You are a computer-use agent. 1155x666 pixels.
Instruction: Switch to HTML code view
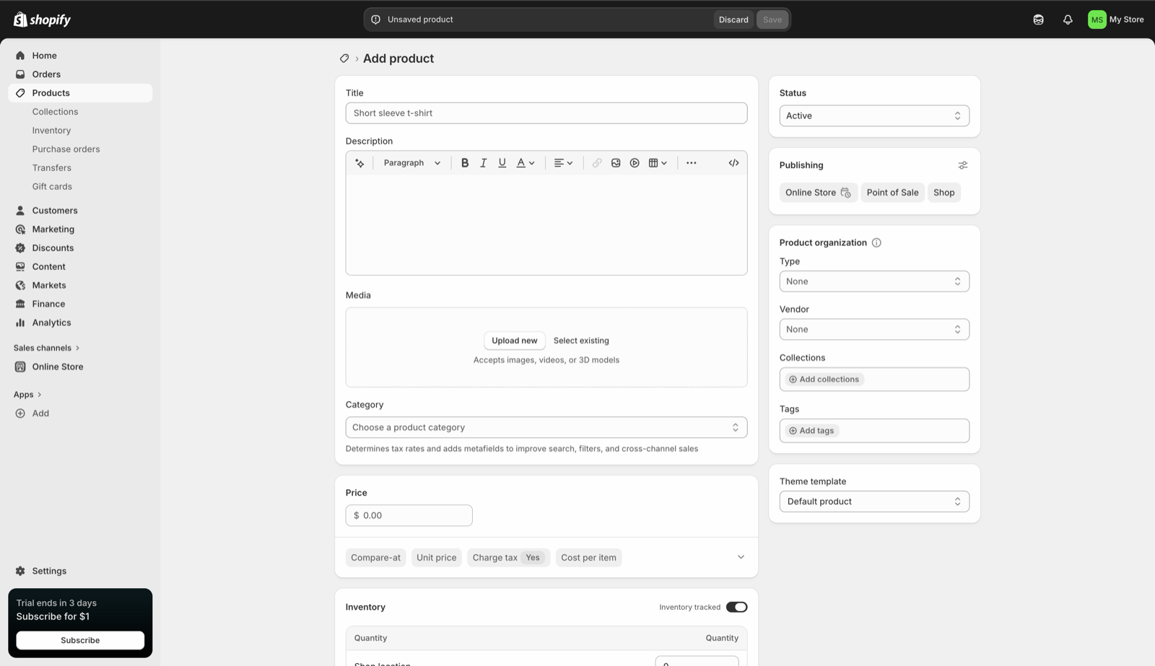coord(733,163)
